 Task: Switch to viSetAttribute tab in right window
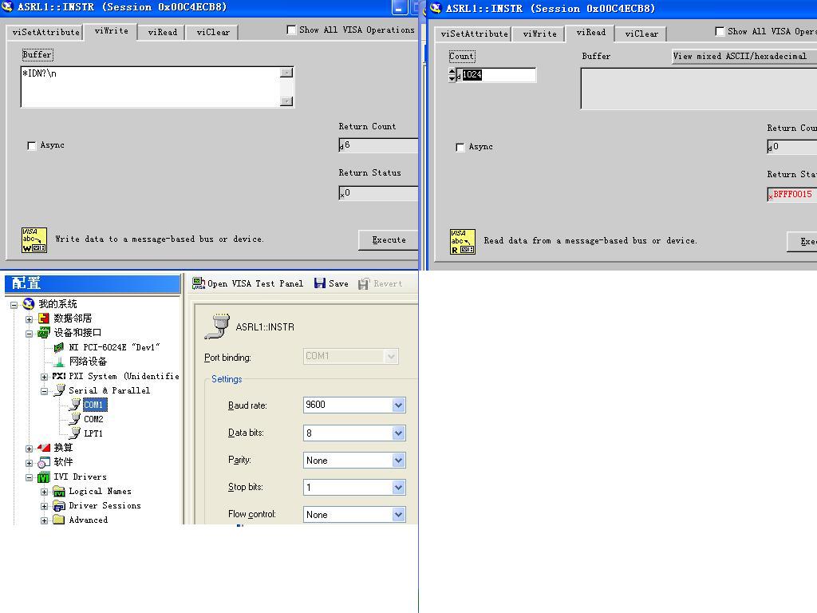tap(474, 34)
